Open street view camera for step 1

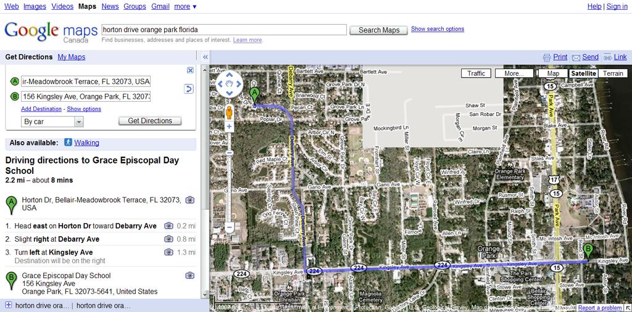pos(168,226)
